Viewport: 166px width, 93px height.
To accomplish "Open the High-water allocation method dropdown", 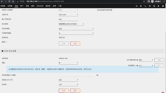I will 68,15.
